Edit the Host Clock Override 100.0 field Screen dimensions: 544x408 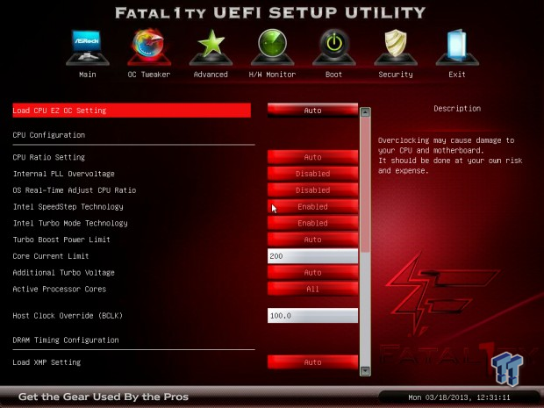312,316
